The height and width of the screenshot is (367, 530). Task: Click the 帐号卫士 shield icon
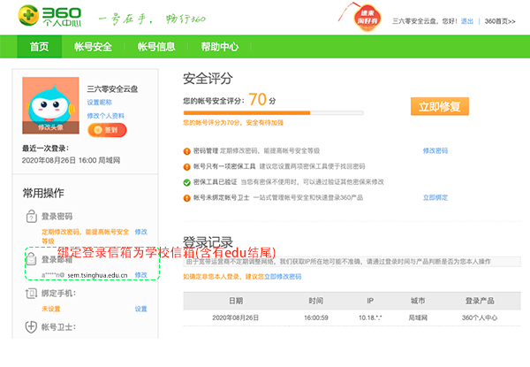31,327
